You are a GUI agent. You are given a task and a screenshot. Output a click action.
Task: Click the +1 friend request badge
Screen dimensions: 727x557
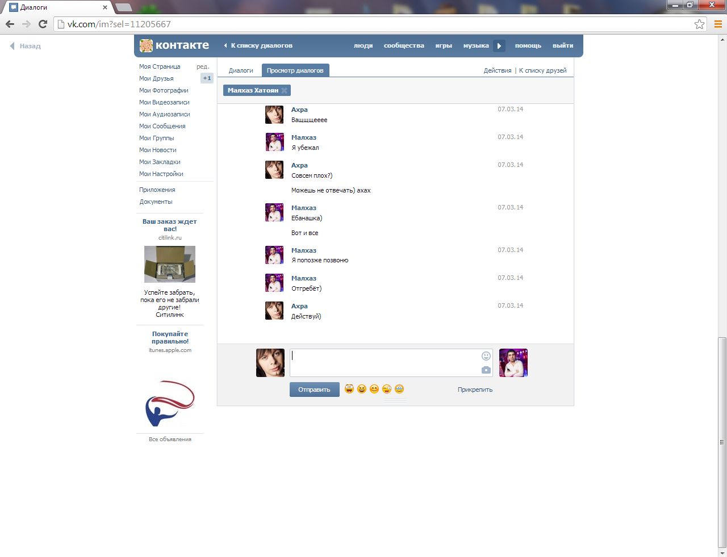click(207, 78)
